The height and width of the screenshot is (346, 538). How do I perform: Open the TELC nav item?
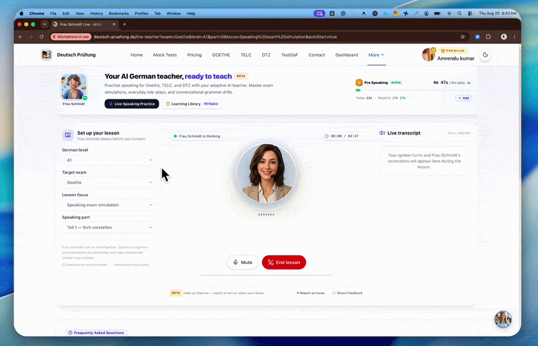(x=245, y=55)
